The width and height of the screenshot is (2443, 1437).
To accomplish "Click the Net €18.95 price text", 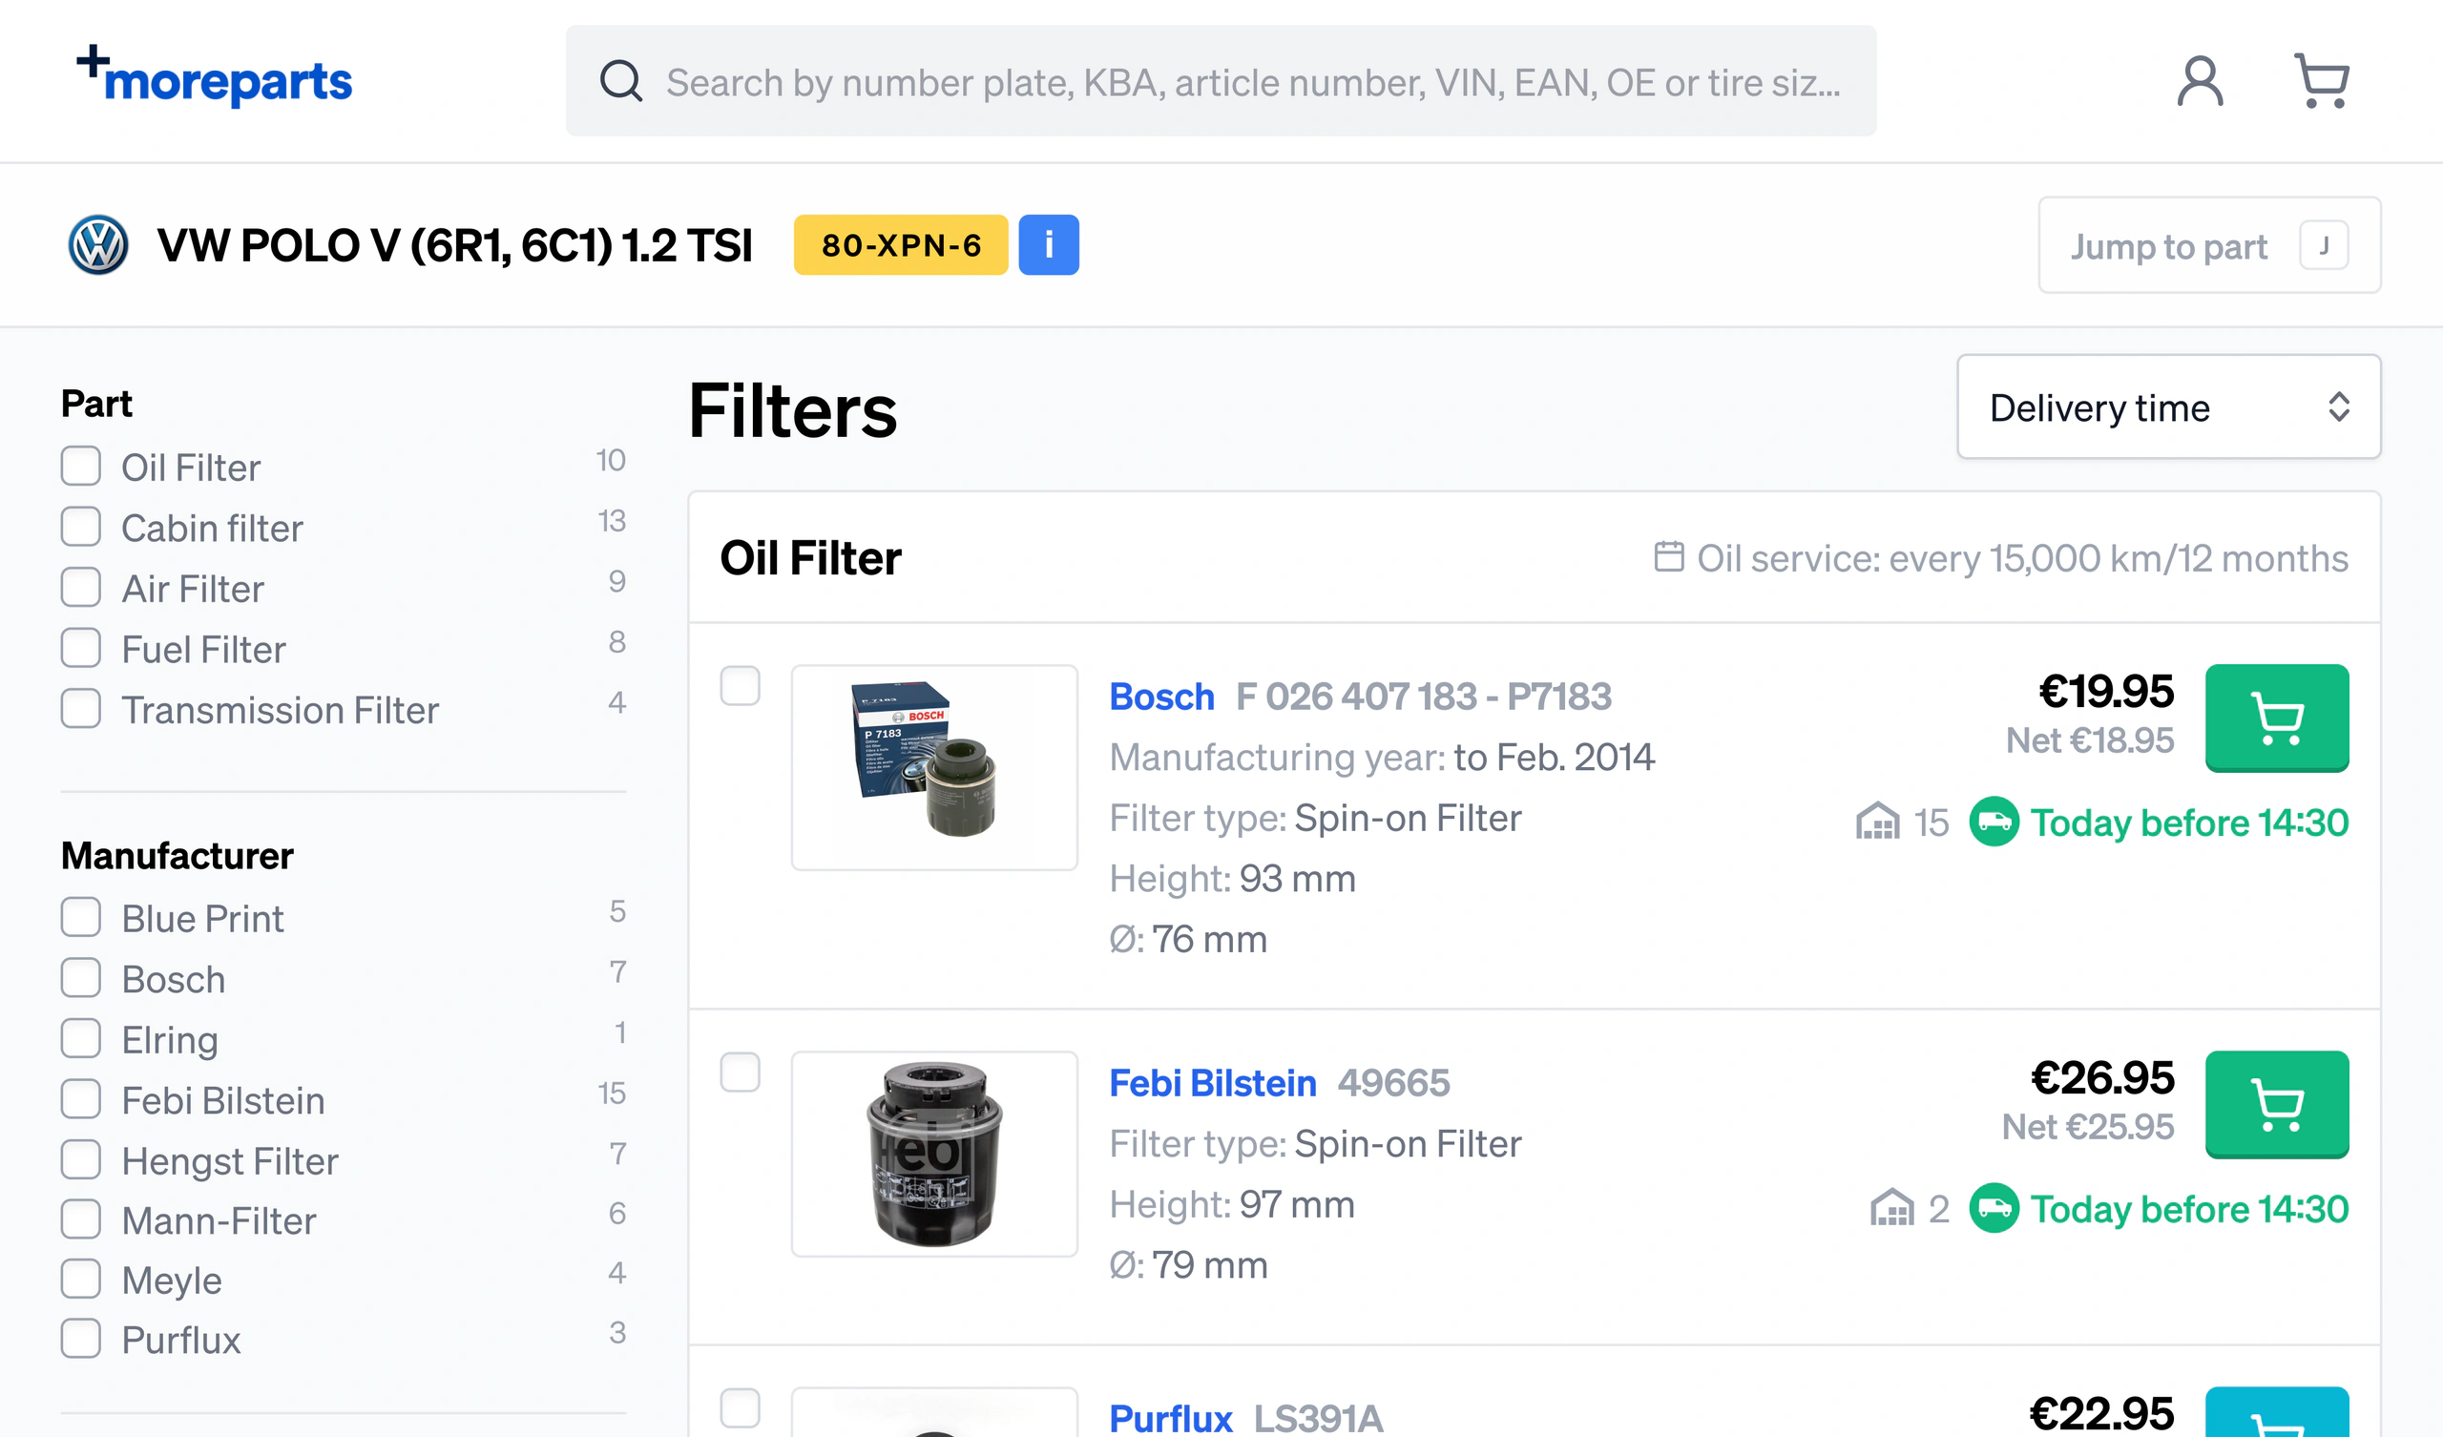I will (2090, 739).
